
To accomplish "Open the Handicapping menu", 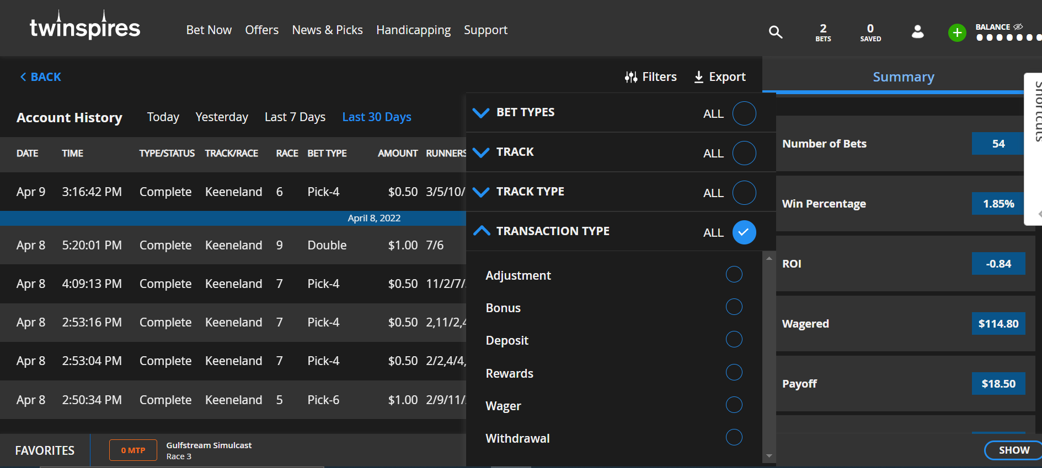I will point(413,30).
